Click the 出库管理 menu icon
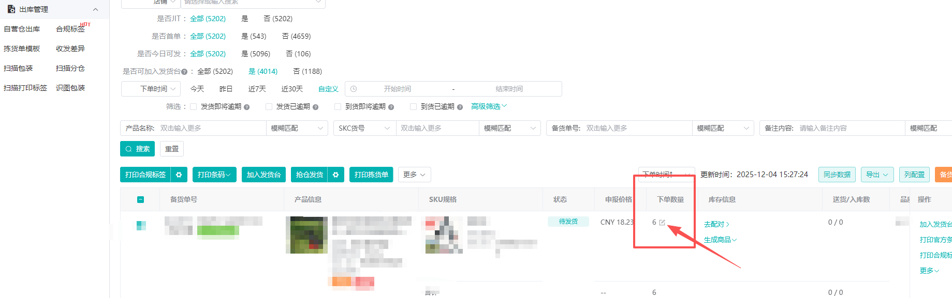The height and width of the screenshot is (298, 952). [x=11, y=9]
